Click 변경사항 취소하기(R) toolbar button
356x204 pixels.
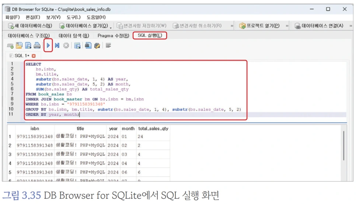coord(197,26)
